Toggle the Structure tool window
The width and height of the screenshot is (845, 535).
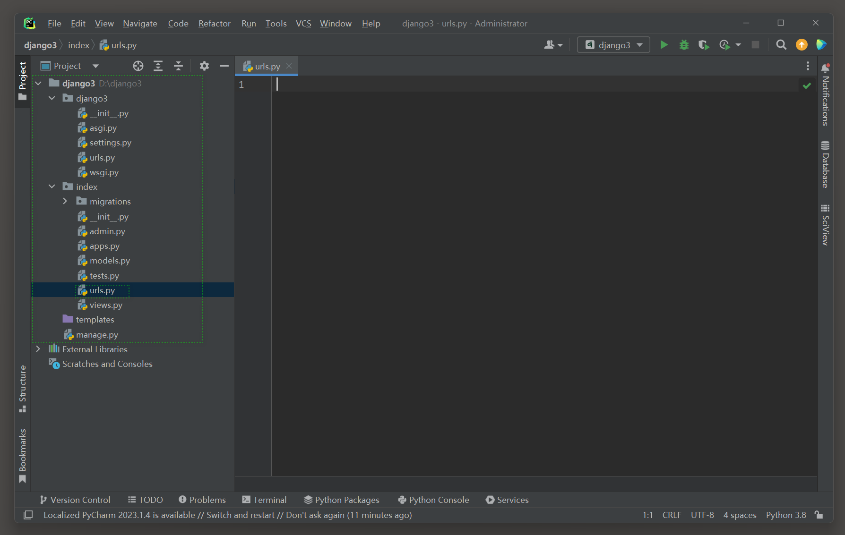click(x=22, y=389)
